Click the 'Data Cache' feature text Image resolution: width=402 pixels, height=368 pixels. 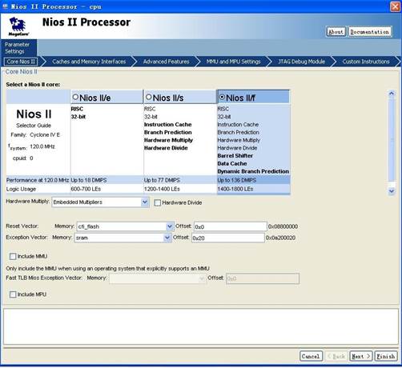click(232, 163)
